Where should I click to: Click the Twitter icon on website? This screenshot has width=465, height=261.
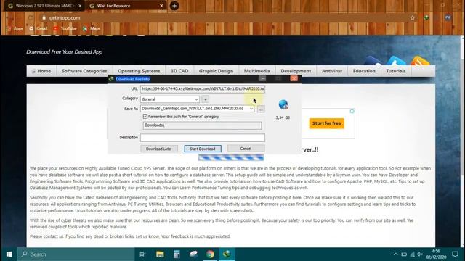[396, 61]
